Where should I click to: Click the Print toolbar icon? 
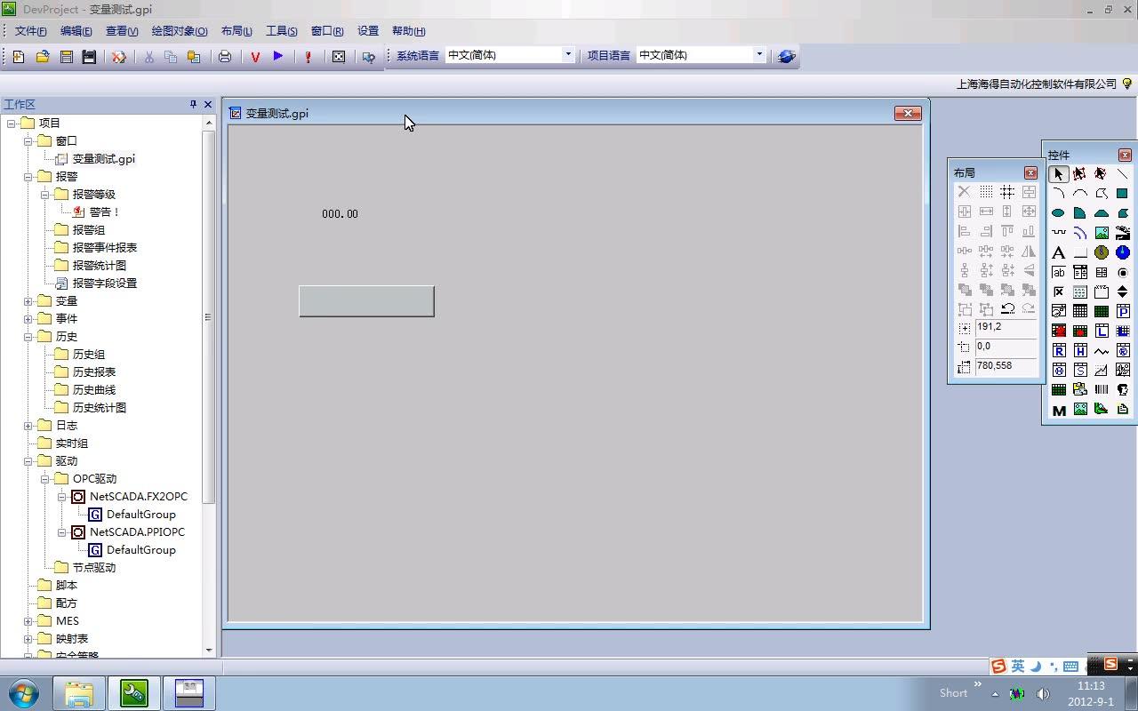pos(224,55)
